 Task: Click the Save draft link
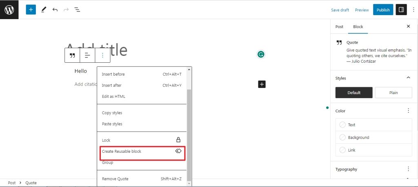click(x=340, y=10)
